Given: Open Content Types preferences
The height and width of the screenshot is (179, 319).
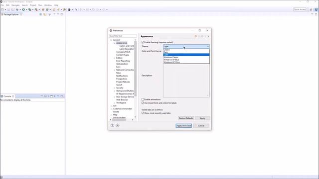Looking at the screenshot, I should point(123,55).
